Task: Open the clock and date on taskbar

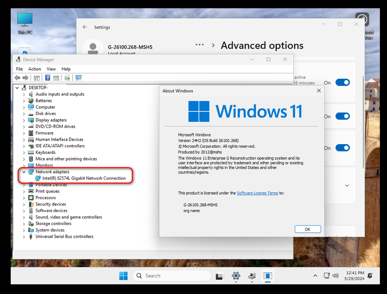Action: coord(355,276)
